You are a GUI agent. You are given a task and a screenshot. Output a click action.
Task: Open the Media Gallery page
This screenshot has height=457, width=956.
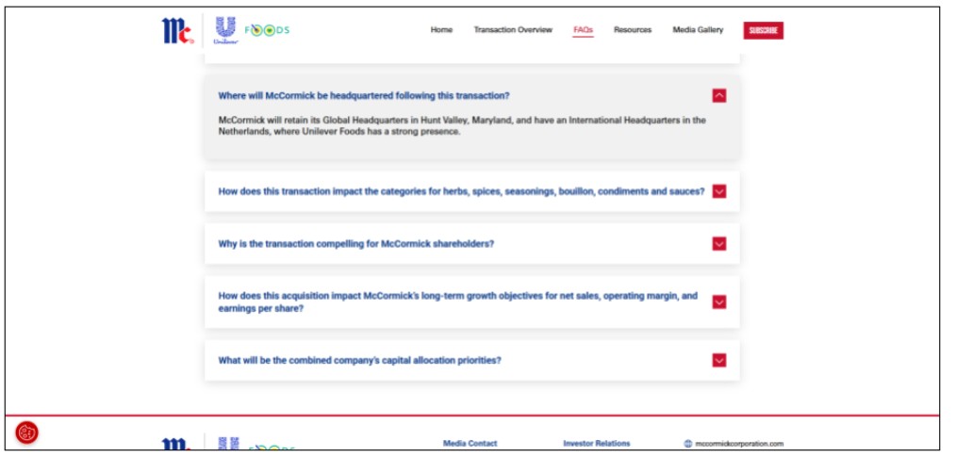click(x=698, y=30)
